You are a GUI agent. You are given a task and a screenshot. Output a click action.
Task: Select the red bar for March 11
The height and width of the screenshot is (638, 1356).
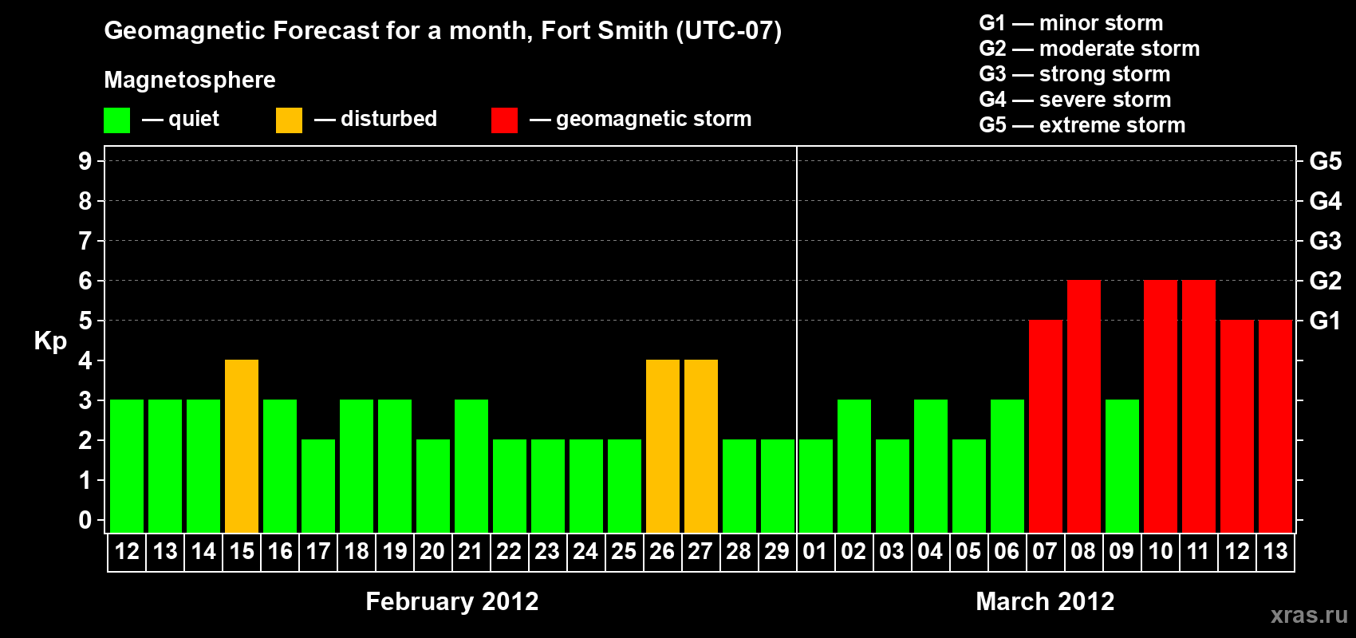click(1199, 406)
